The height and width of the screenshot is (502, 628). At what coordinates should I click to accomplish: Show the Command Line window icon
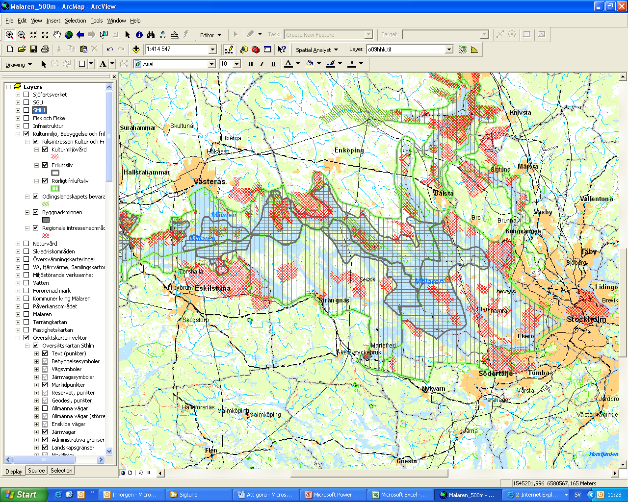[267, 50]
